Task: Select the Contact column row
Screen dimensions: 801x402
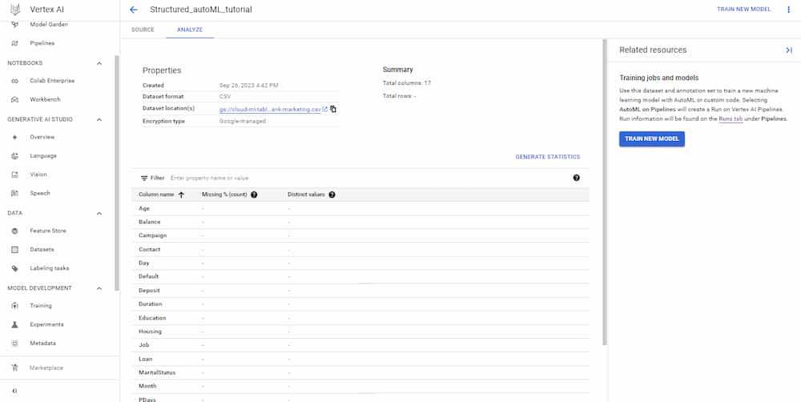Action: [x=360, y=249]
